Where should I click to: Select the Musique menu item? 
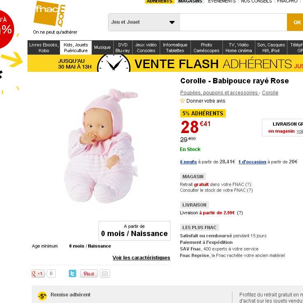tap(102, 48)
